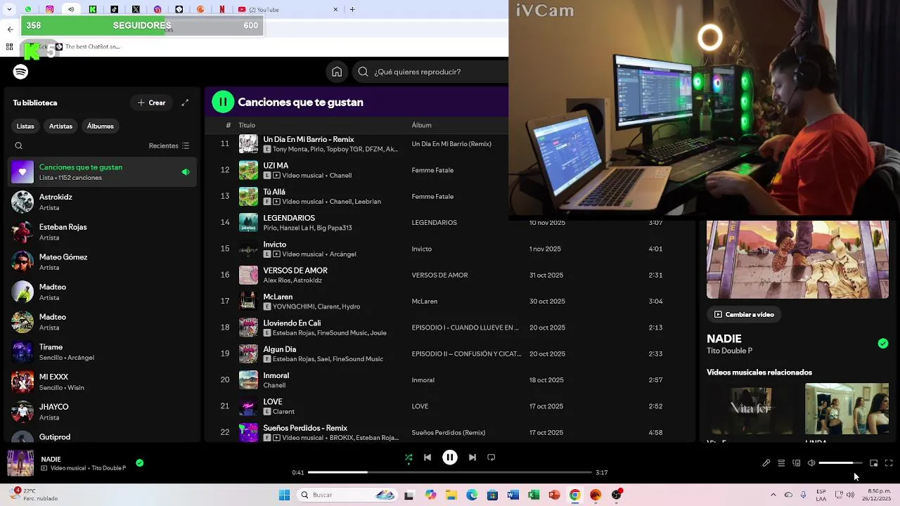
Task: Open the mini player icon
Action: tap(874, 463)
